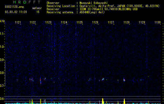Click the 1.1 kHz frequency label

click(2, 34)
